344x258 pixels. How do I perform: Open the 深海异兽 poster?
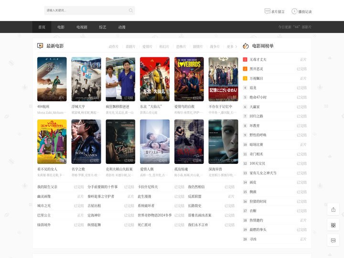(x=223, y=141)
